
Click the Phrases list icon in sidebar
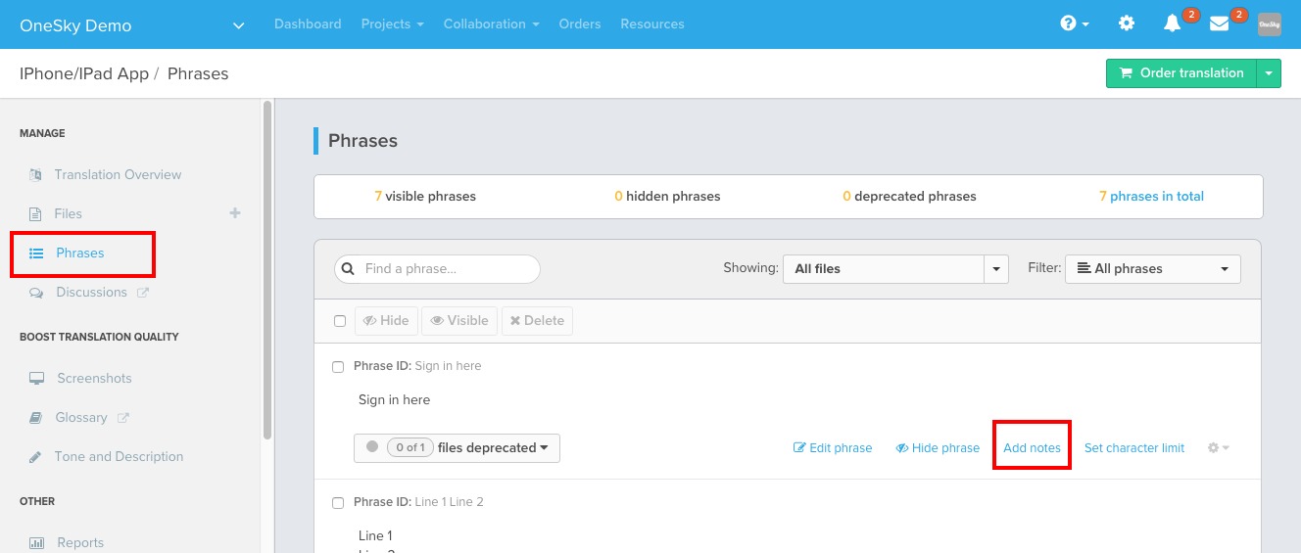point(36,253)
